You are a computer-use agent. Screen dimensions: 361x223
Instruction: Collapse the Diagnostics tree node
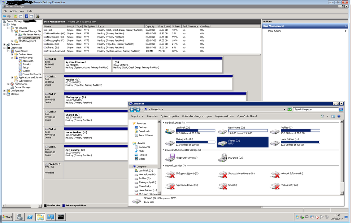tap(4, 48)
